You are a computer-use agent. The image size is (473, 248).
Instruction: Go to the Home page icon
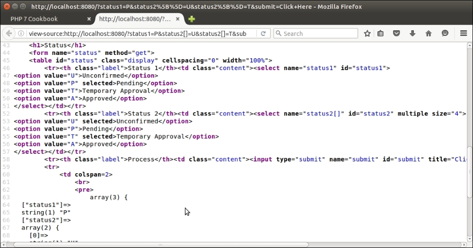coord(429,34)
